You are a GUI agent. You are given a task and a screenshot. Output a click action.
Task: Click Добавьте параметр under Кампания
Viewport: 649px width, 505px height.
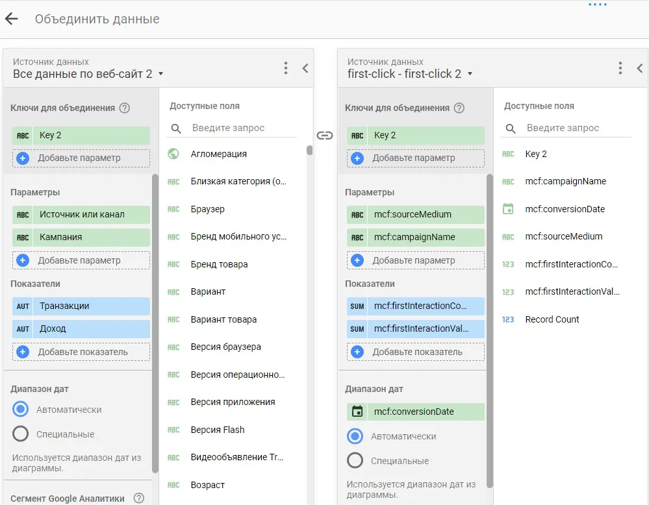click(81, 260)
